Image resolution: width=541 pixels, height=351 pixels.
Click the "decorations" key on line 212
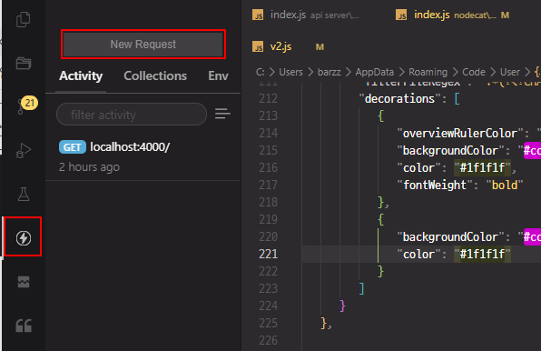[399, 99]
